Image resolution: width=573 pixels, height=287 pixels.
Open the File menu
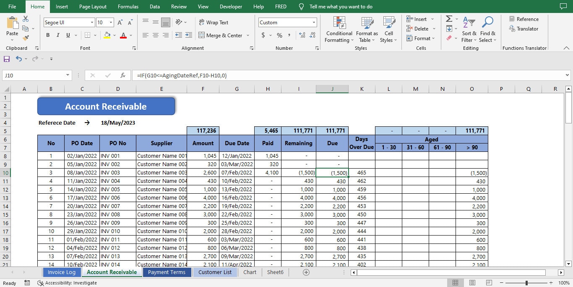pos(12,7)
